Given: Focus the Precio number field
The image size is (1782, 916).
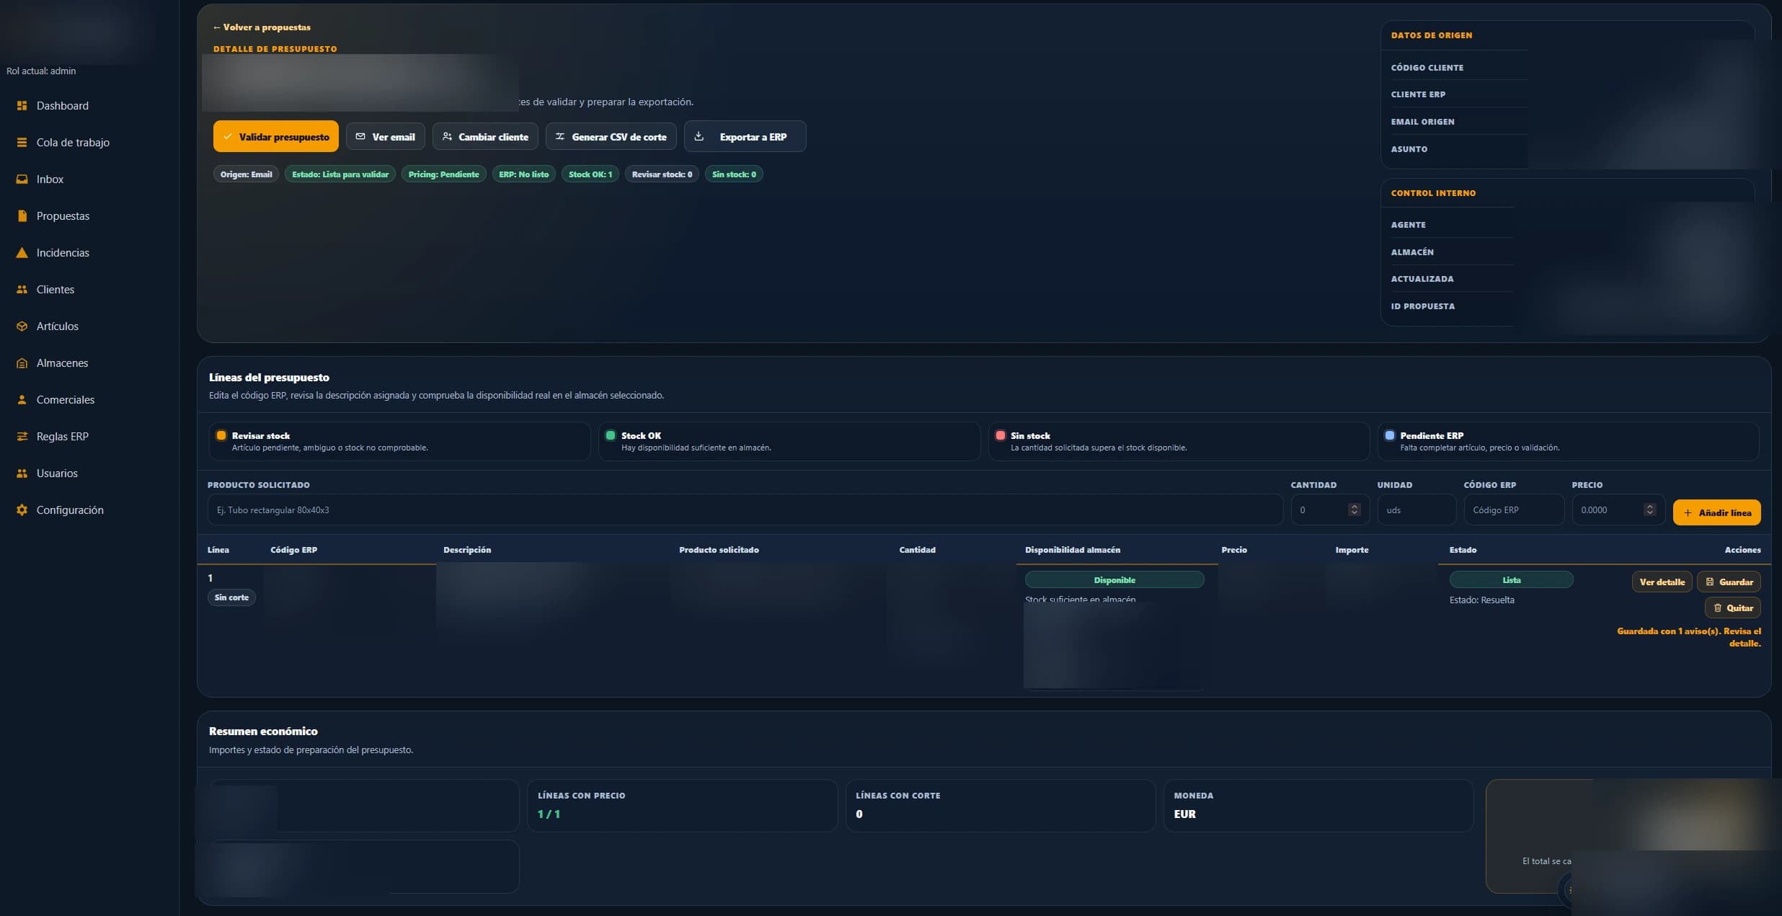Looking at the screenshot, I should (1618, 510).
